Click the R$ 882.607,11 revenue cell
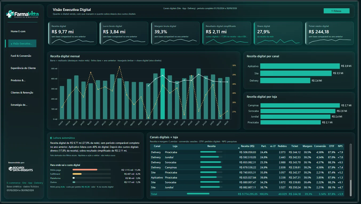This screenshot has height=204, width=361. [248, 187]
